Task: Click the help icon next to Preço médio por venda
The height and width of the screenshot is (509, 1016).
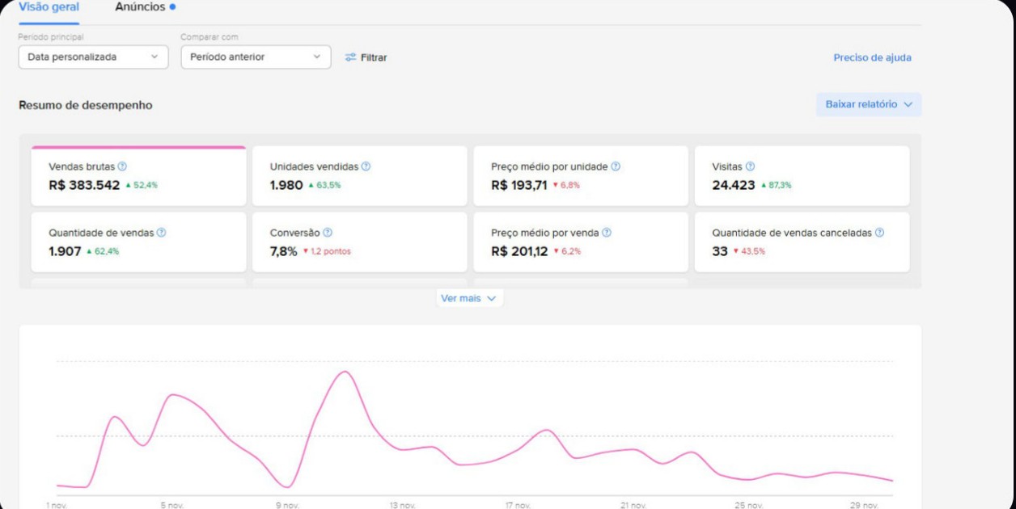Action: (x=607, y=233)
